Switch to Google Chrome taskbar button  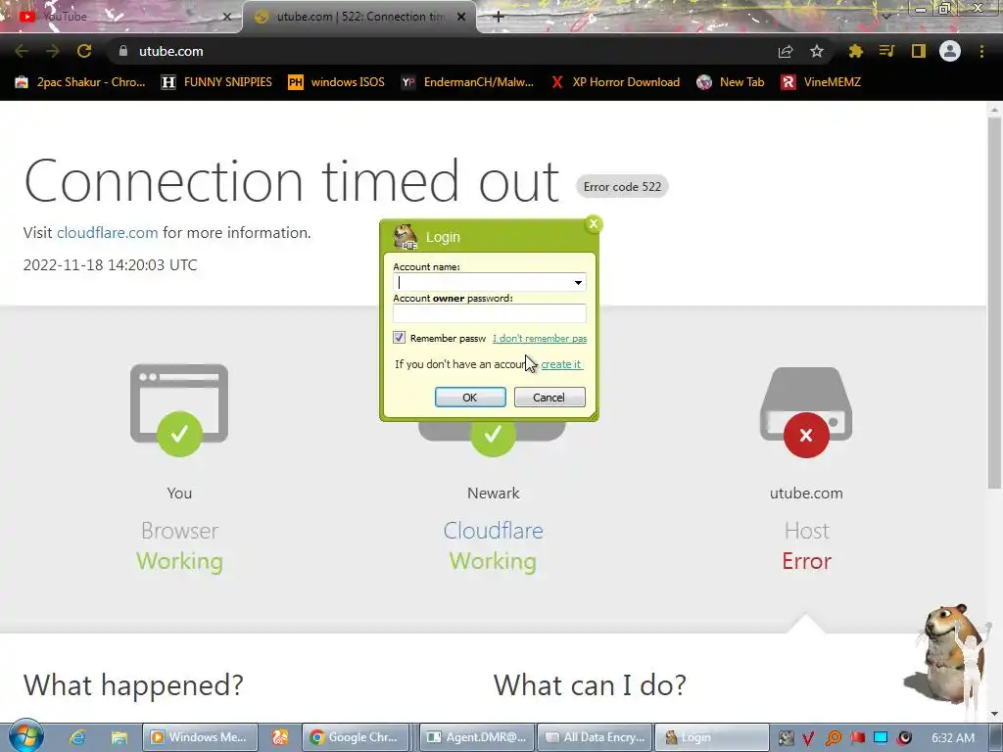(x=356, y=737)
